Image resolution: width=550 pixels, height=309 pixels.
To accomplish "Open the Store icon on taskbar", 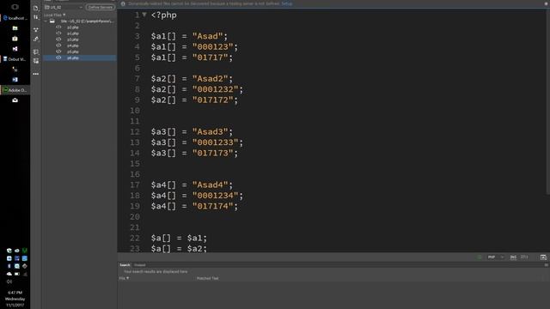I will tap(15, 39).
